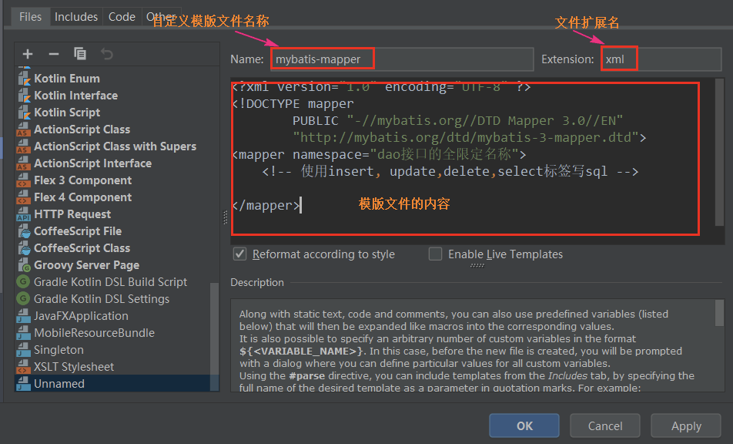
Task: Click the ActionScript Class AS icon
Action: 23,129
